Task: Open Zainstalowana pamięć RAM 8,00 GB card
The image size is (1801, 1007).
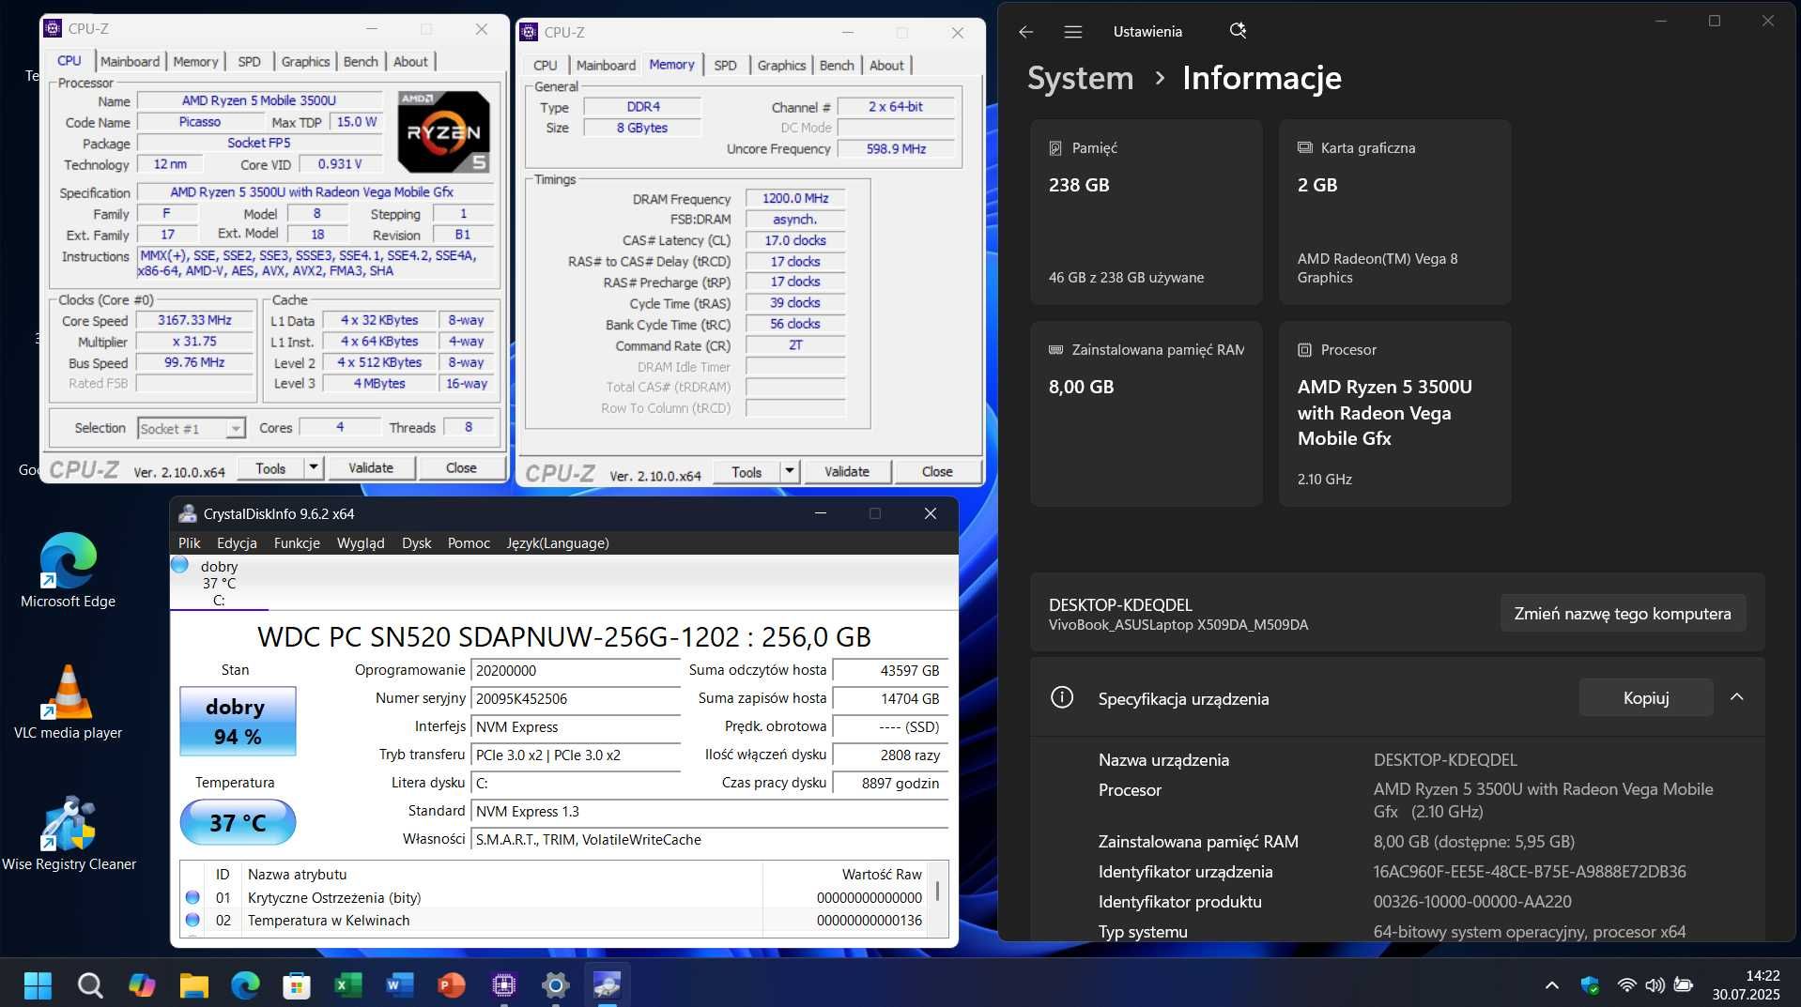Action: [x=1146, y=413]
